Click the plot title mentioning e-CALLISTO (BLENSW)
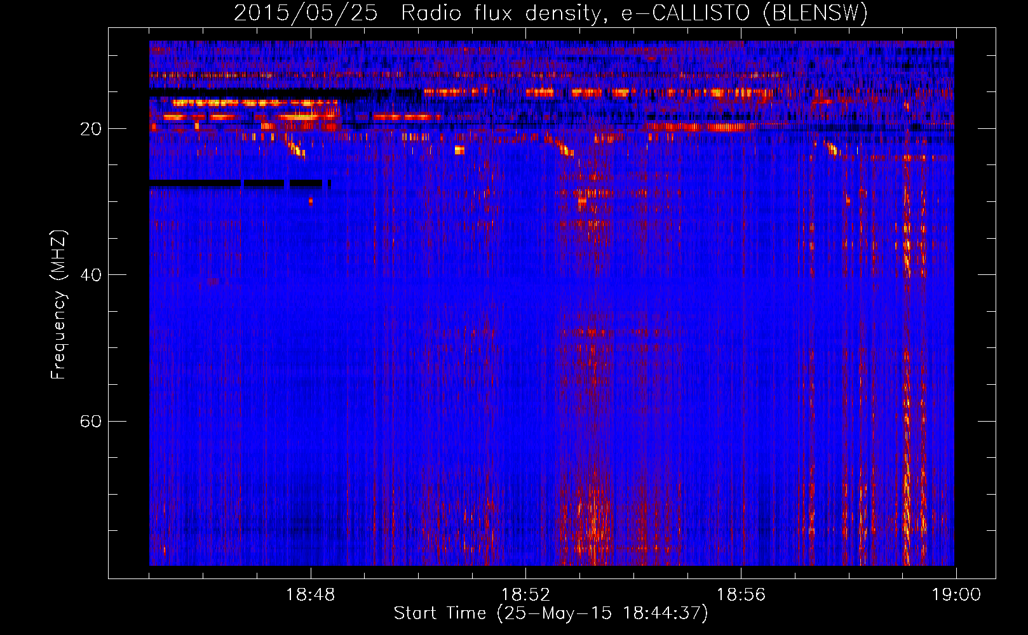Viewport: 1028px width, 635px height. click(551, 13)
